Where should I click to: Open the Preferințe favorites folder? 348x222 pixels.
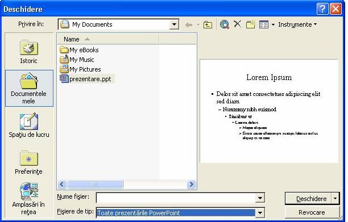tap(28, 162)
